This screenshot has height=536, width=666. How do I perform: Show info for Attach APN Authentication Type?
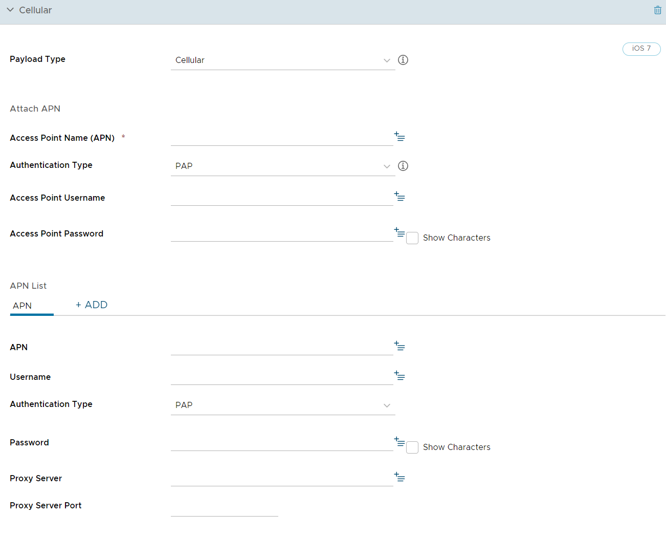[403, 166]
